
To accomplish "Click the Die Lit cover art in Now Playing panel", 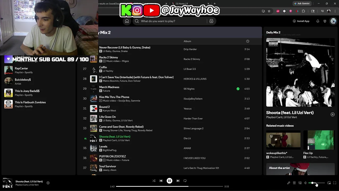I will click(300, 72).
